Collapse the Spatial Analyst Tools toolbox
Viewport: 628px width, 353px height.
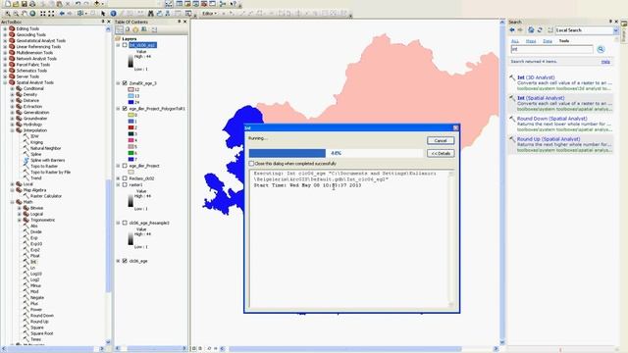[5, 82]
